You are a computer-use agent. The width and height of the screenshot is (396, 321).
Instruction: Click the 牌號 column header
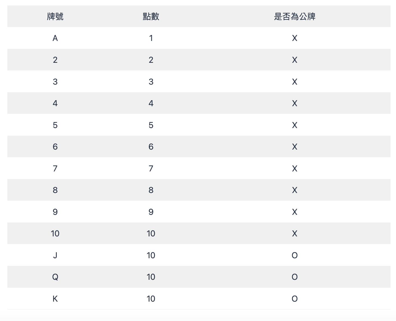click(55, 16)
